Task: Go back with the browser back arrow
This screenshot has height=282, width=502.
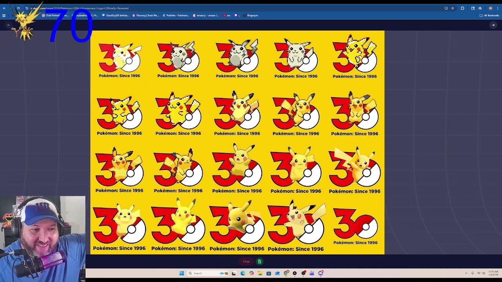Action: click(x=4, y=8)
